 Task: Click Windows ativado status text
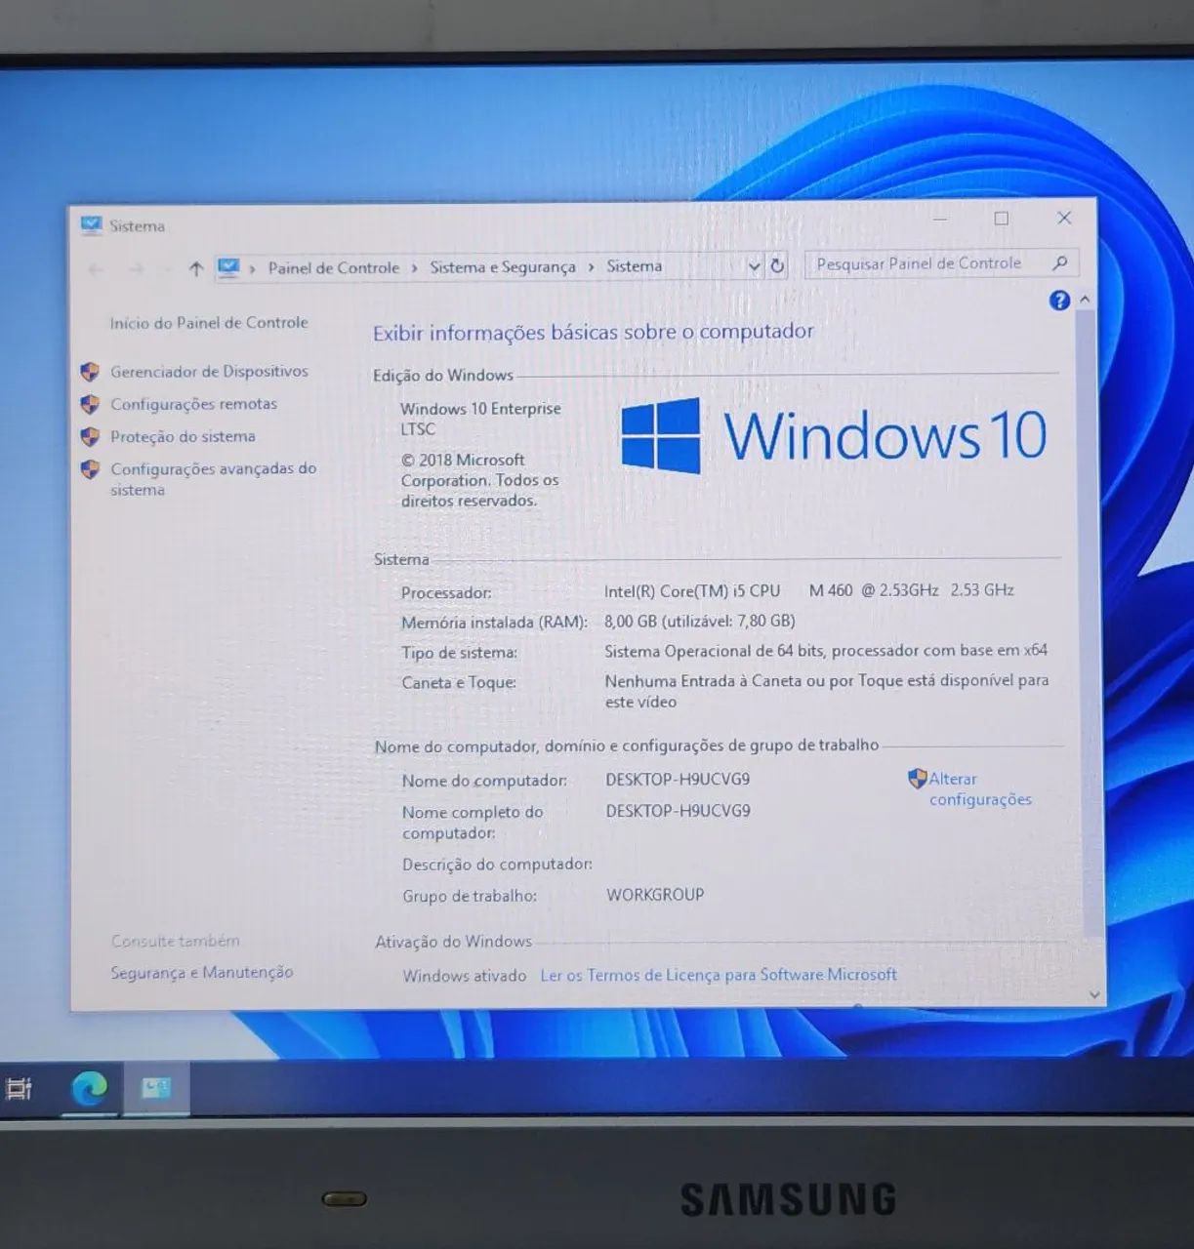(465, 976)
